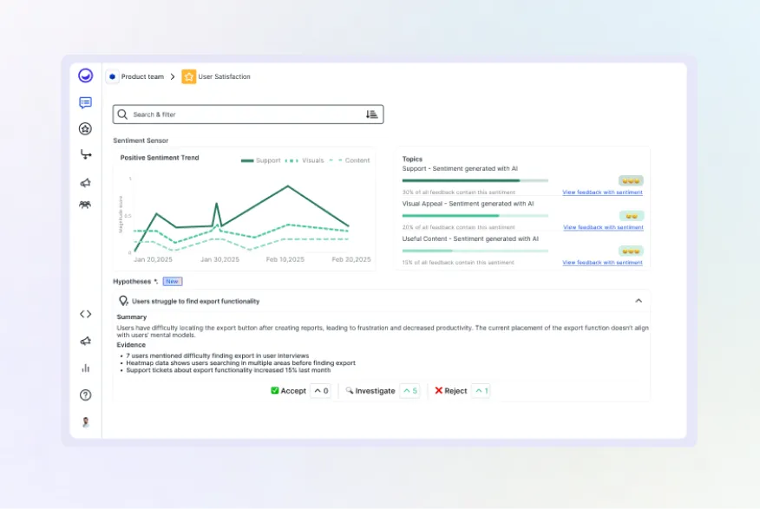Open the help question-mark icon in the sidebar
The image size is (760, 509).
click(85, 395)
